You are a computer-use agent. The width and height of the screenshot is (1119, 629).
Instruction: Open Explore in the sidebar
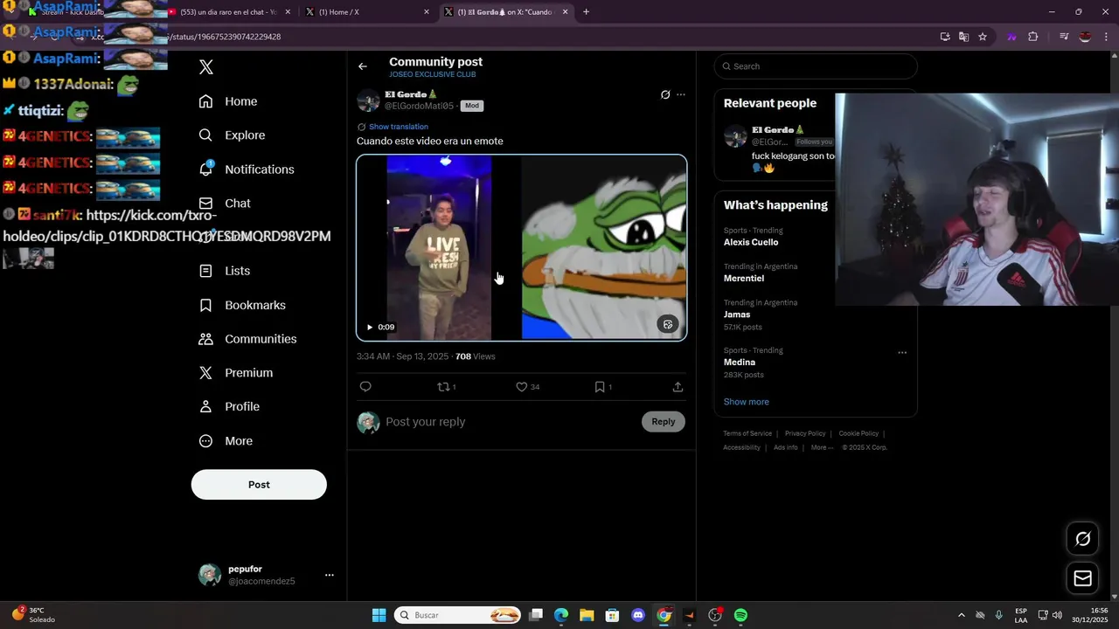(x=232, y=135)
